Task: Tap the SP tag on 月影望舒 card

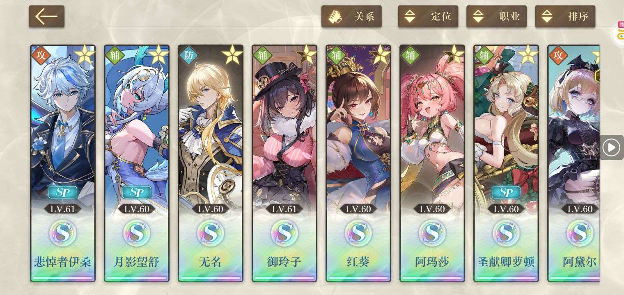Action: coord(137,192)
